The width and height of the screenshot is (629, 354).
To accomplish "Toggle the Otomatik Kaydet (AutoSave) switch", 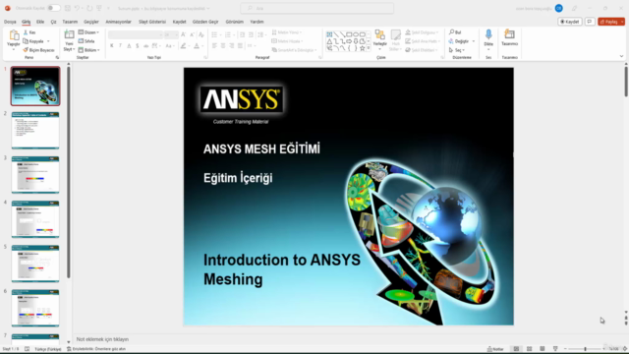I will (53, 8).
